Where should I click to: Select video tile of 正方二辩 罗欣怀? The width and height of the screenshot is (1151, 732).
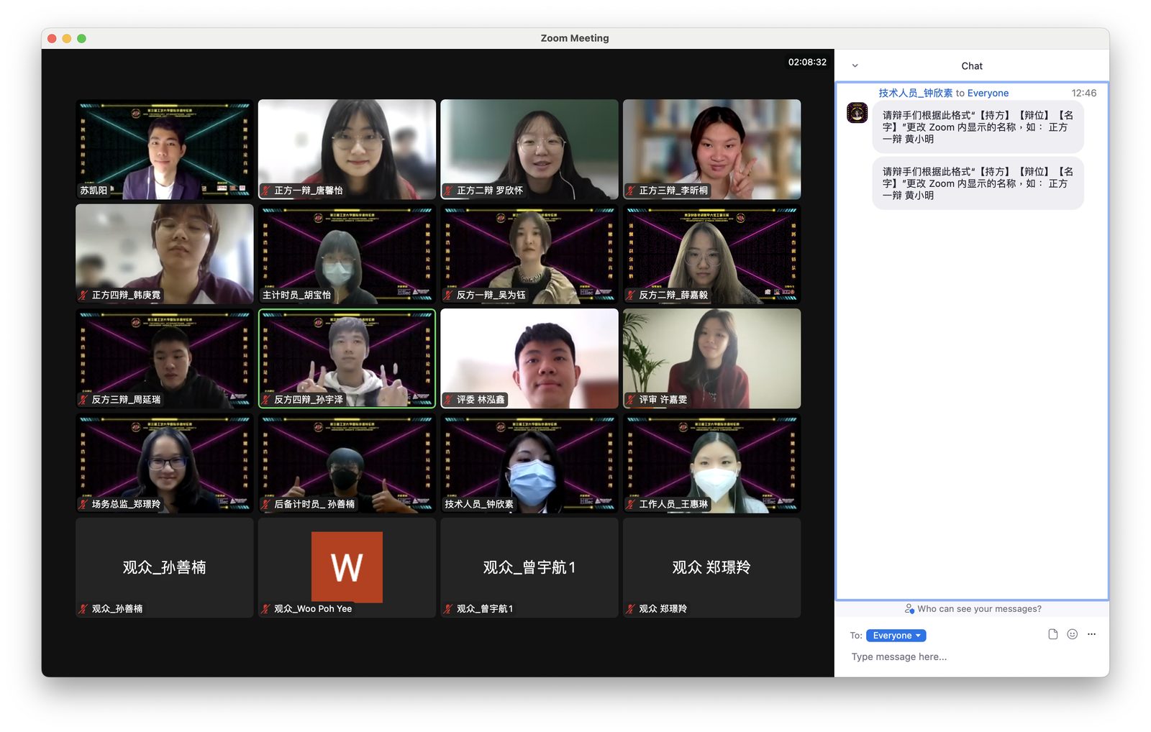pos(529,149)
